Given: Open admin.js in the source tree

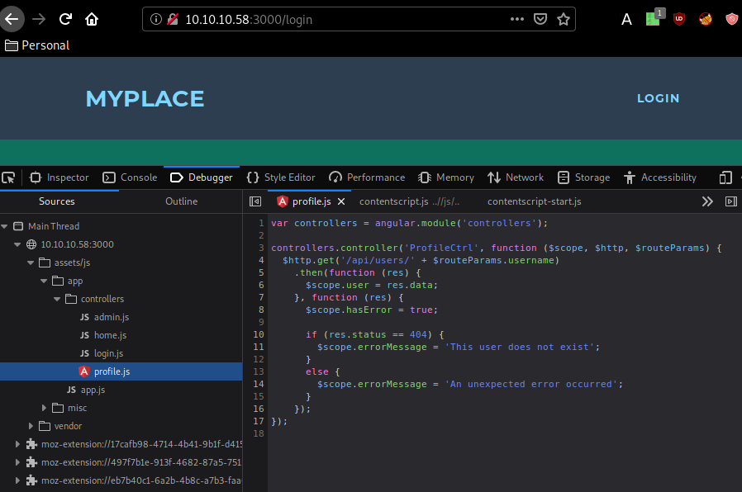Looking at the screenshot, I should [x=111, y=317].
